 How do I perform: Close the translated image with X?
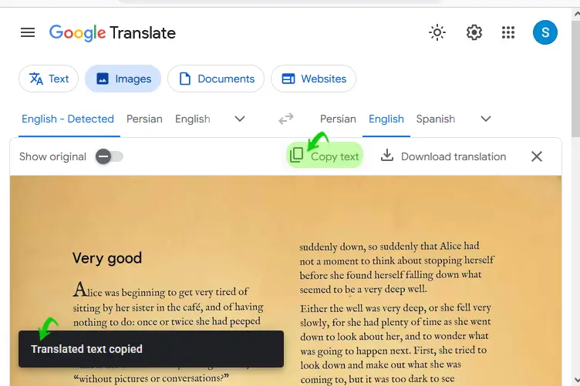pyautogui.click(x=537, y=156)
